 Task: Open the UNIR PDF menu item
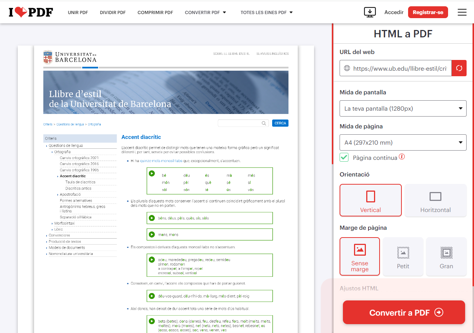point(78,13)
